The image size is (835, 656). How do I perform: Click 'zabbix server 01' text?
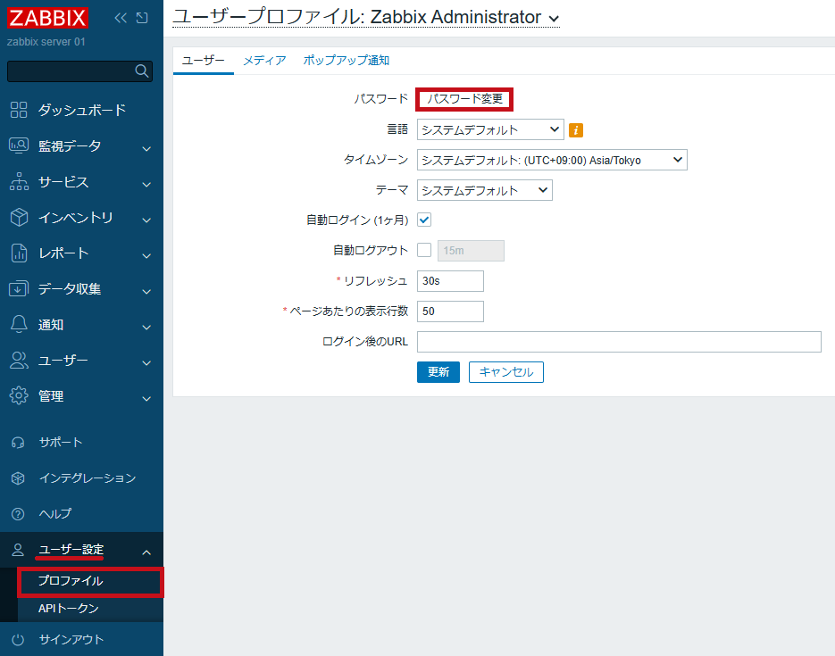tap(46, 41)
